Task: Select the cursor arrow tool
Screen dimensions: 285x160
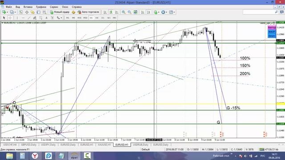Action: point(4,18)
